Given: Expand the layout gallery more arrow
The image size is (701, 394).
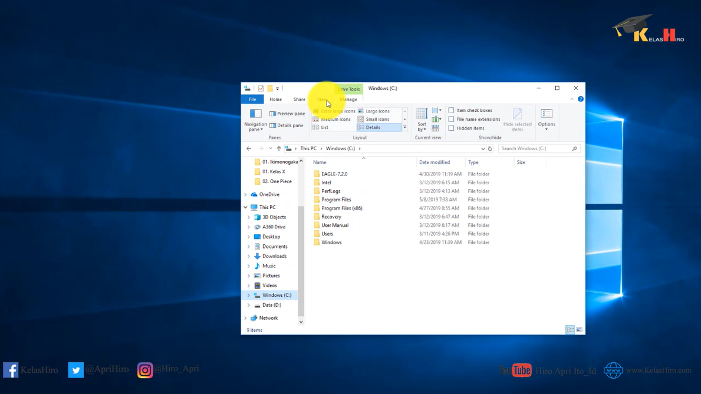Looking at the screenshot, I should [x=404, y=127].
